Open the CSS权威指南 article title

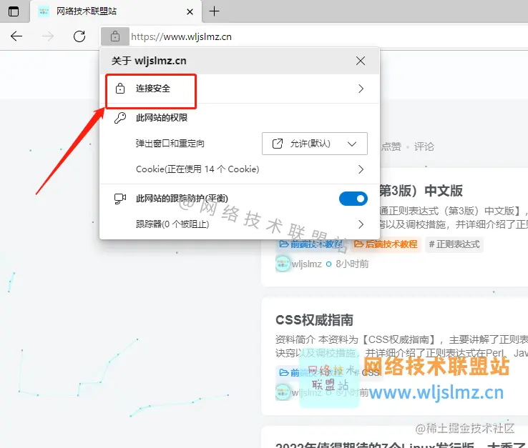pos(314,320)
